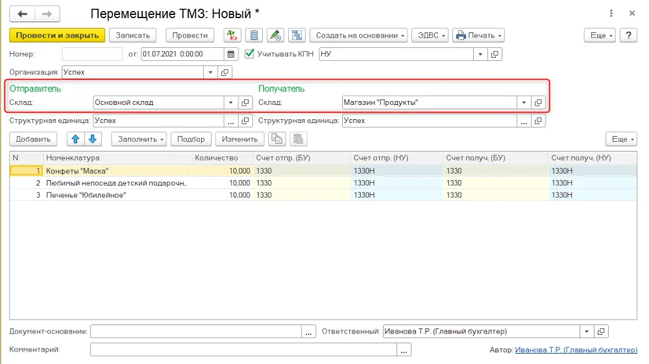The height and width of the screenshot is (364, 649).
Task: Expand the sender Склад dropdown
Action: [231, 102]
